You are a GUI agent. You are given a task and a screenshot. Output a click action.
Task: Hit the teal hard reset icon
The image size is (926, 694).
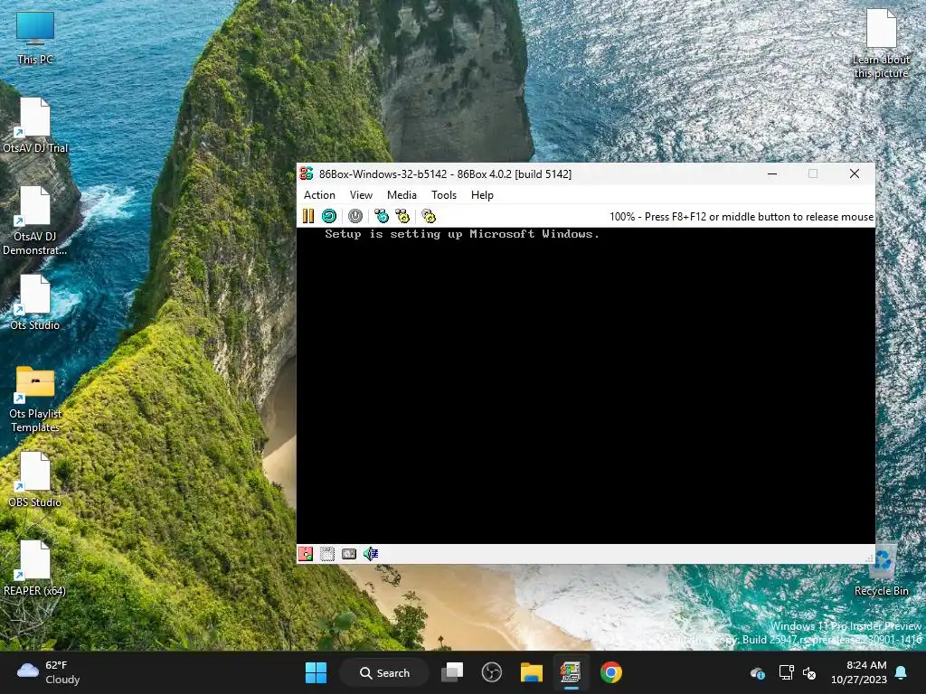pyautogui.click(x=329, y=216)
